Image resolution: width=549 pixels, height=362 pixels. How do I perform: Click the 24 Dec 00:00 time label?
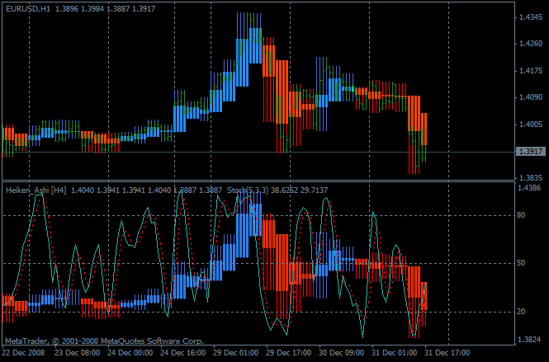[x=130, y=352]
